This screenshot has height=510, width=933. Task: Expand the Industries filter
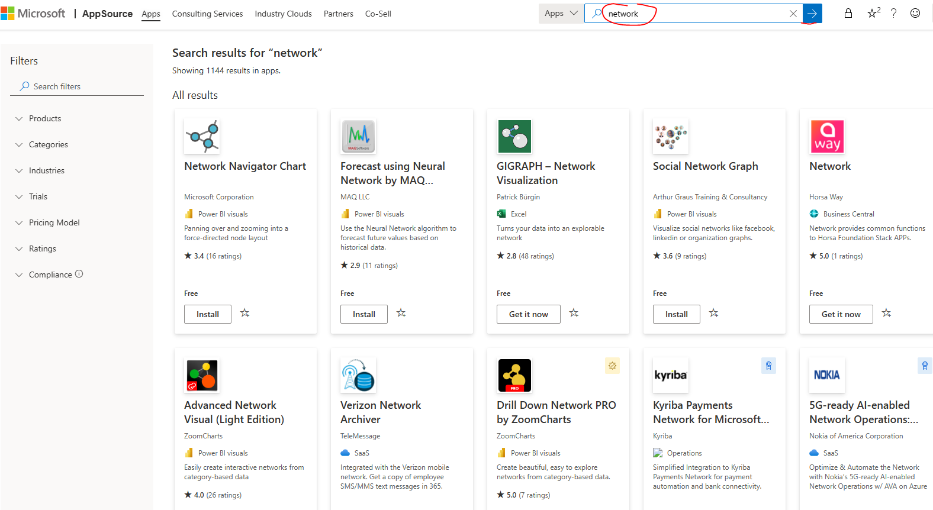coord(40,170)
